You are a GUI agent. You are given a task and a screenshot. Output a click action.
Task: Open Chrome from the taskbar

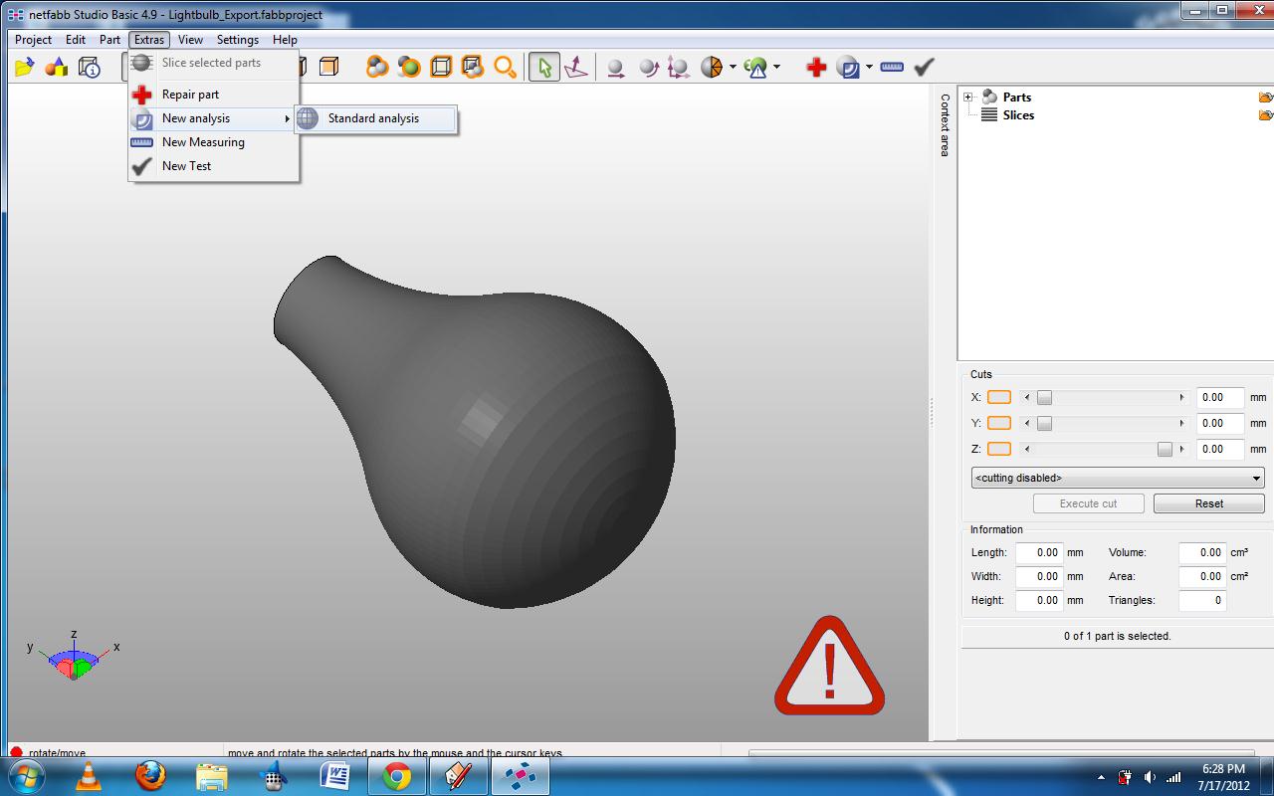coord(397,776)
